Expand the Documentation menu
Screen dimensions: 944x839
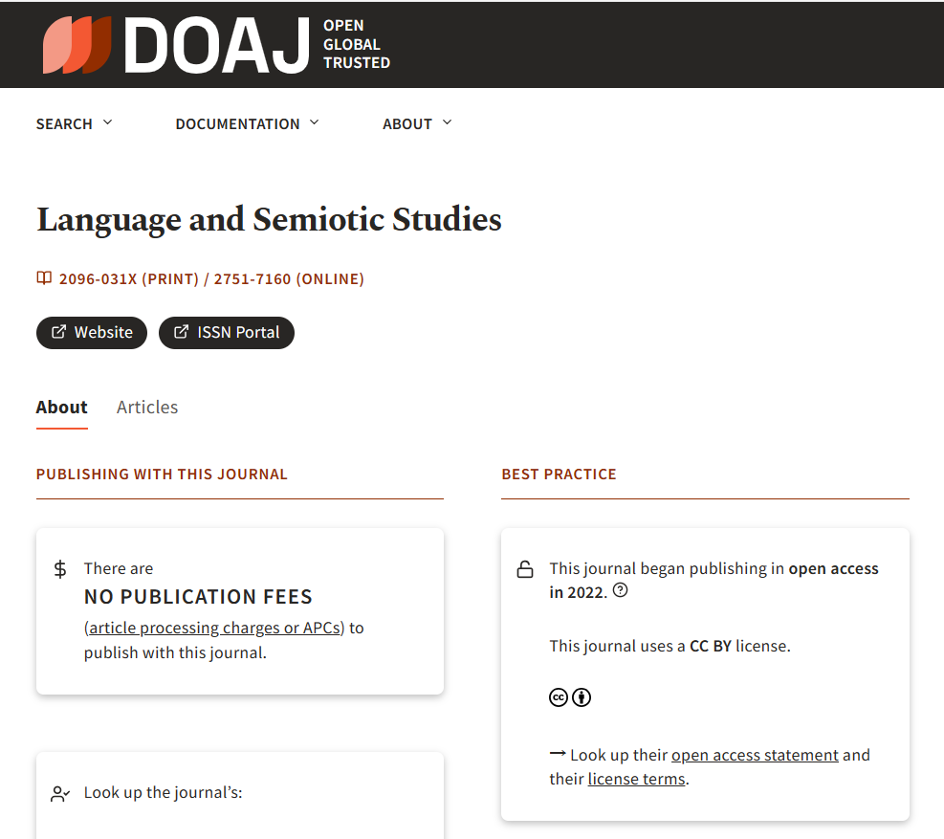pos(247,123)
